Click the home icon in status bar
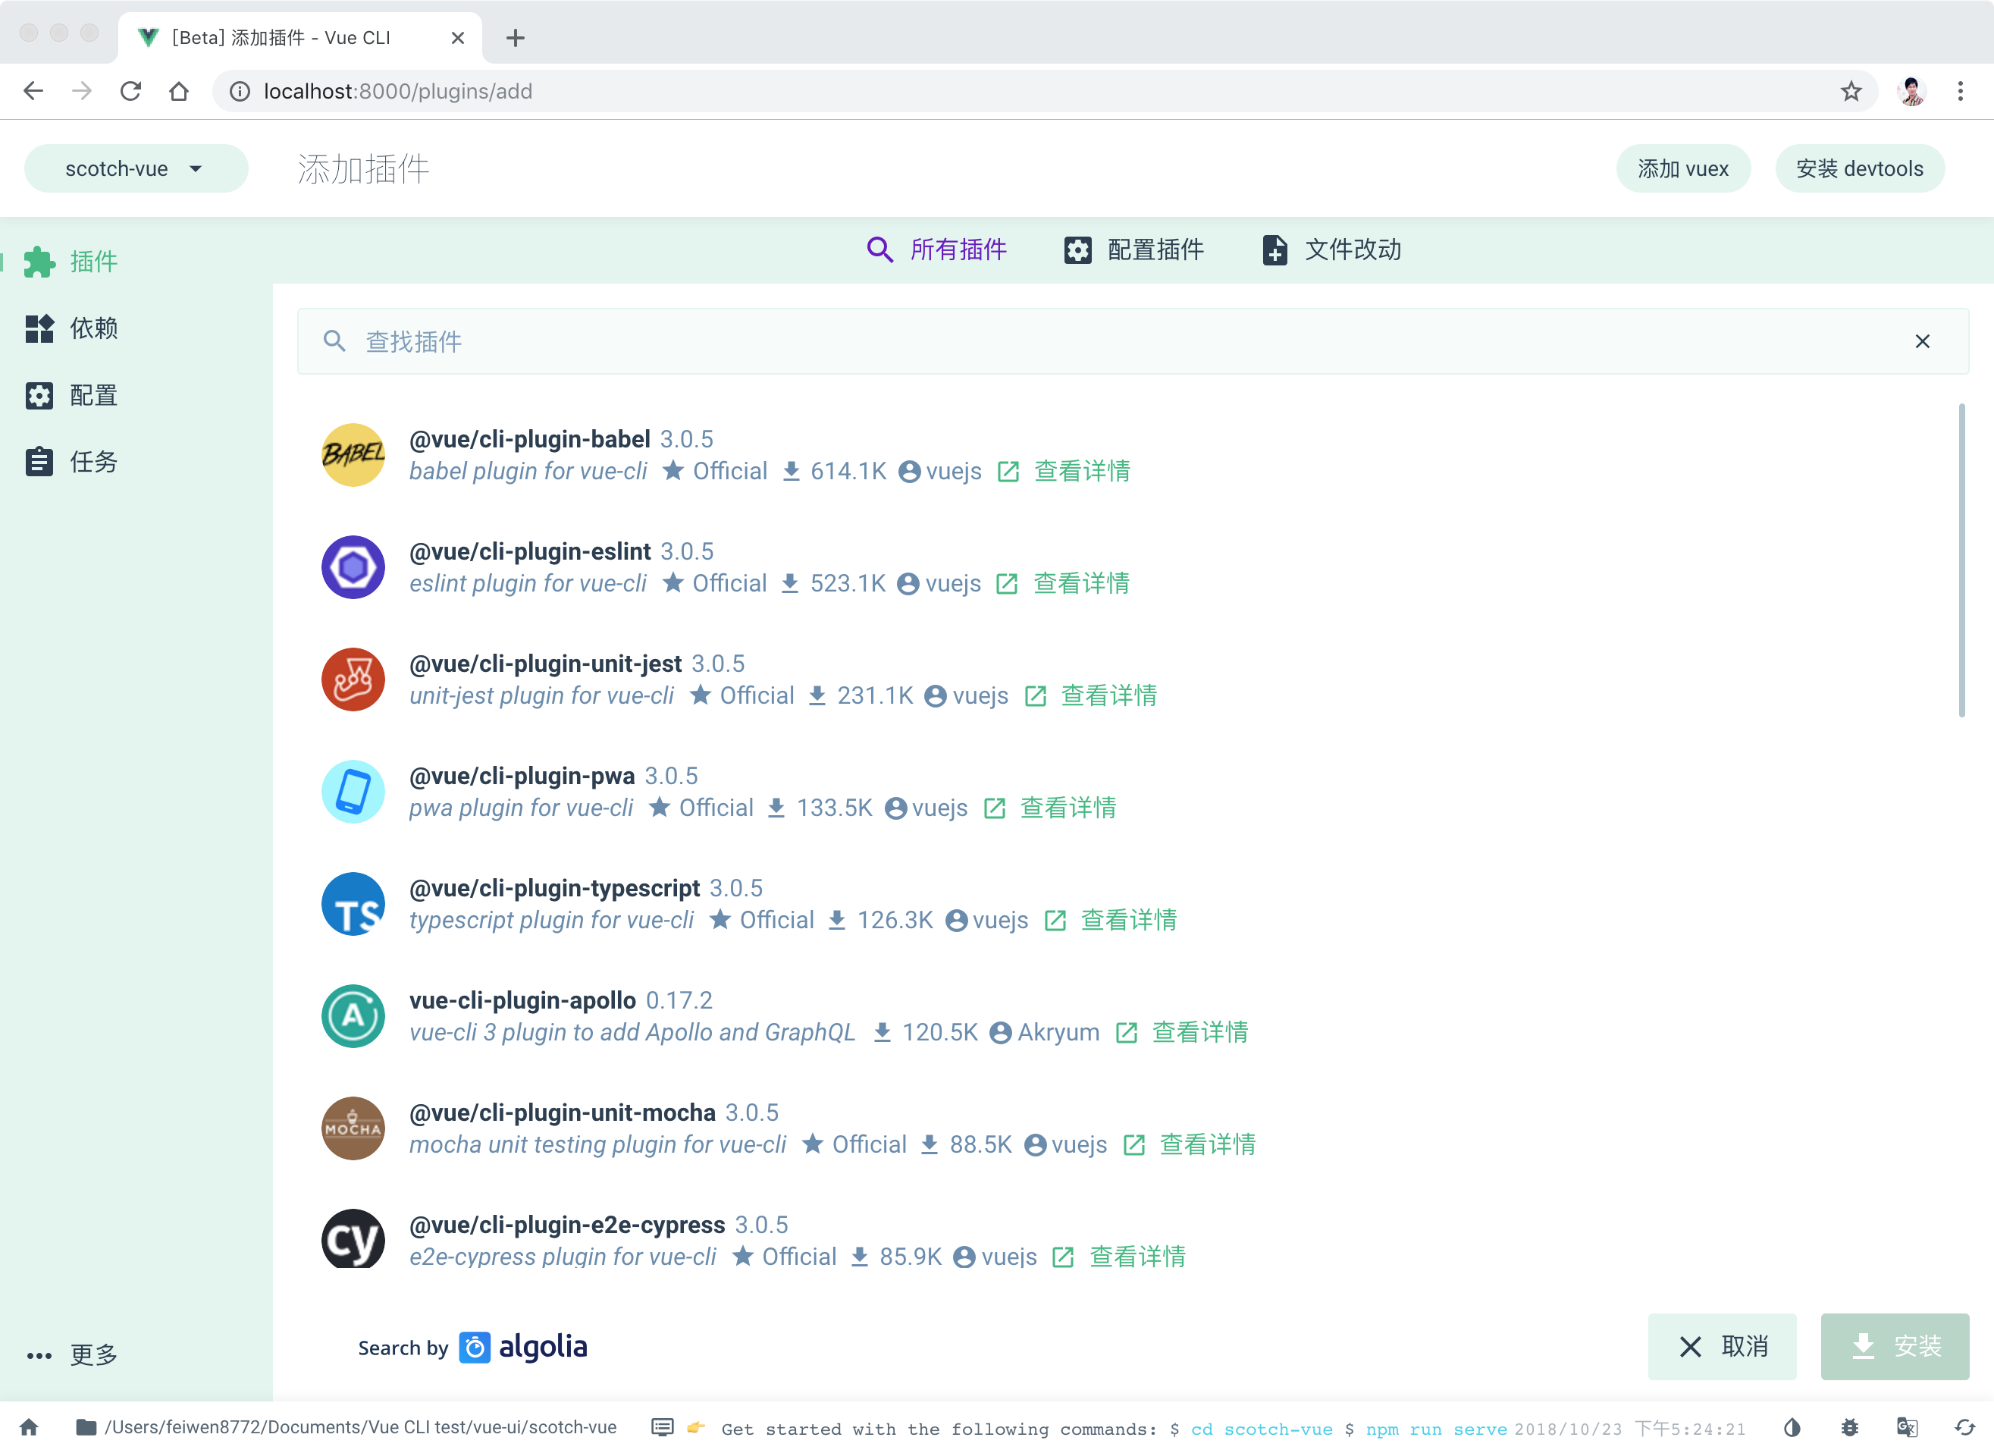The height and width of the screenshot is (1453, 1994). tap(29, 1426)
